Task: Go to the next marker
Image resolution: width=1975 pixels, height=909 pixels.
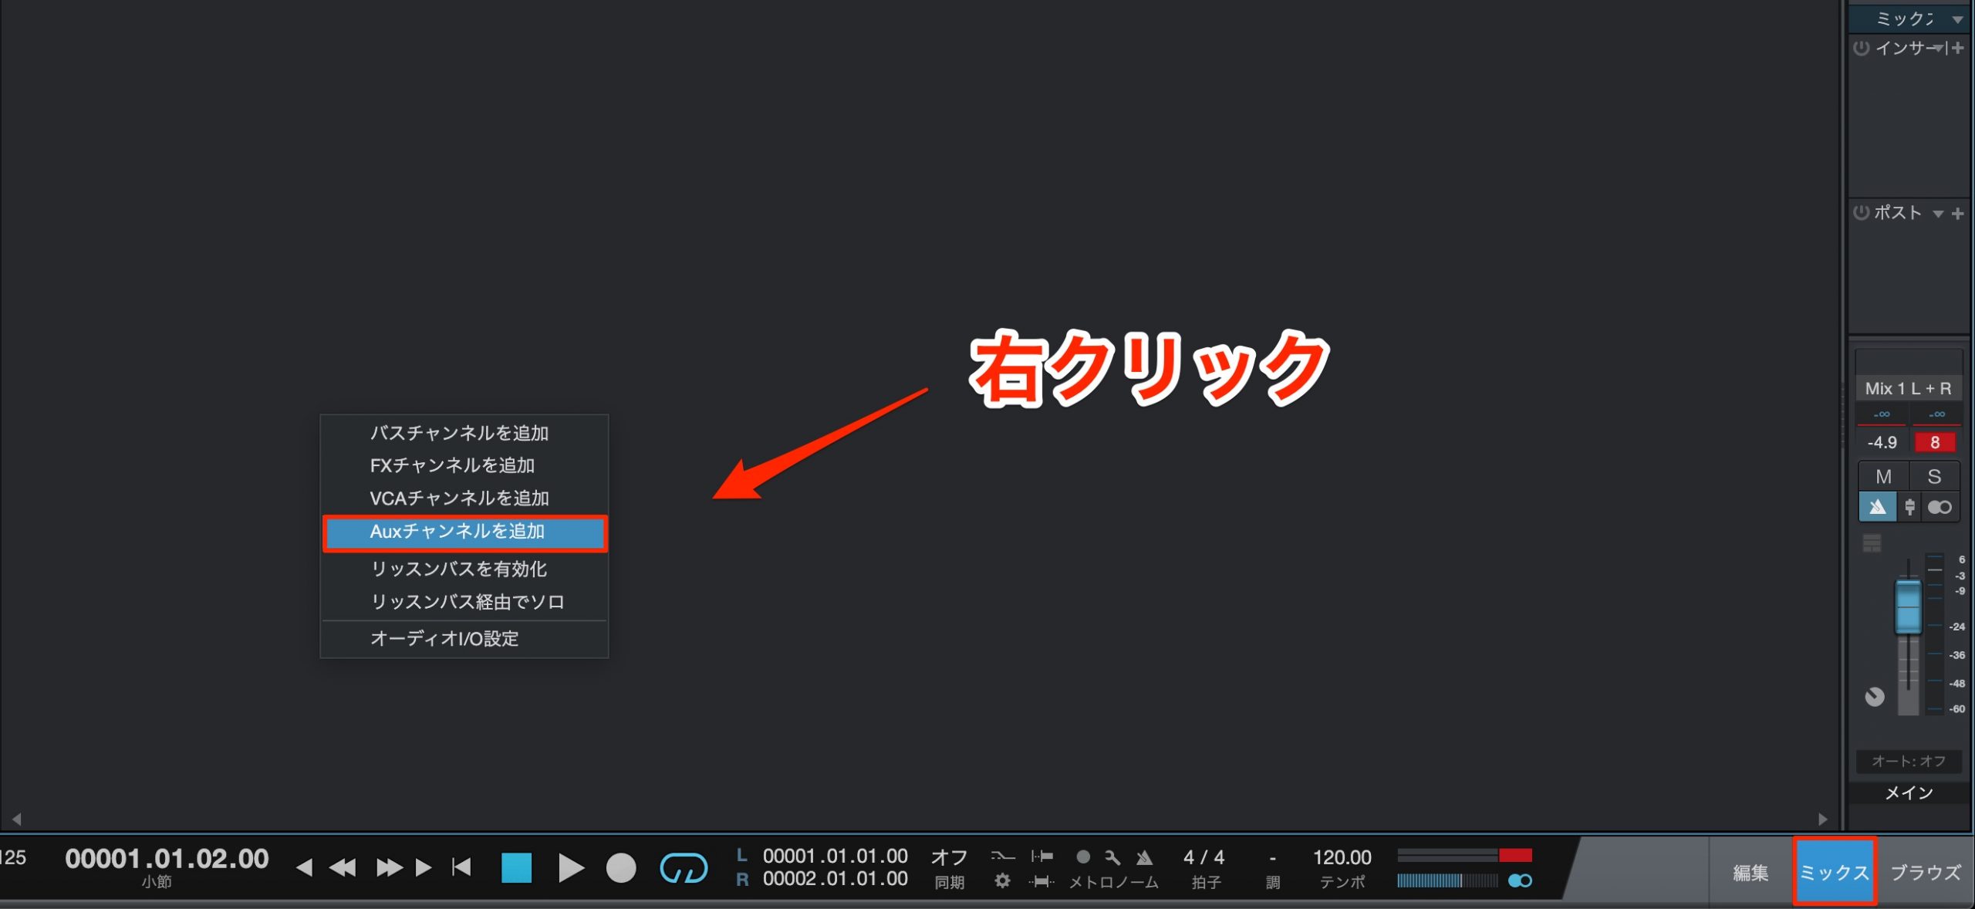Action: (x=423, y=868)
